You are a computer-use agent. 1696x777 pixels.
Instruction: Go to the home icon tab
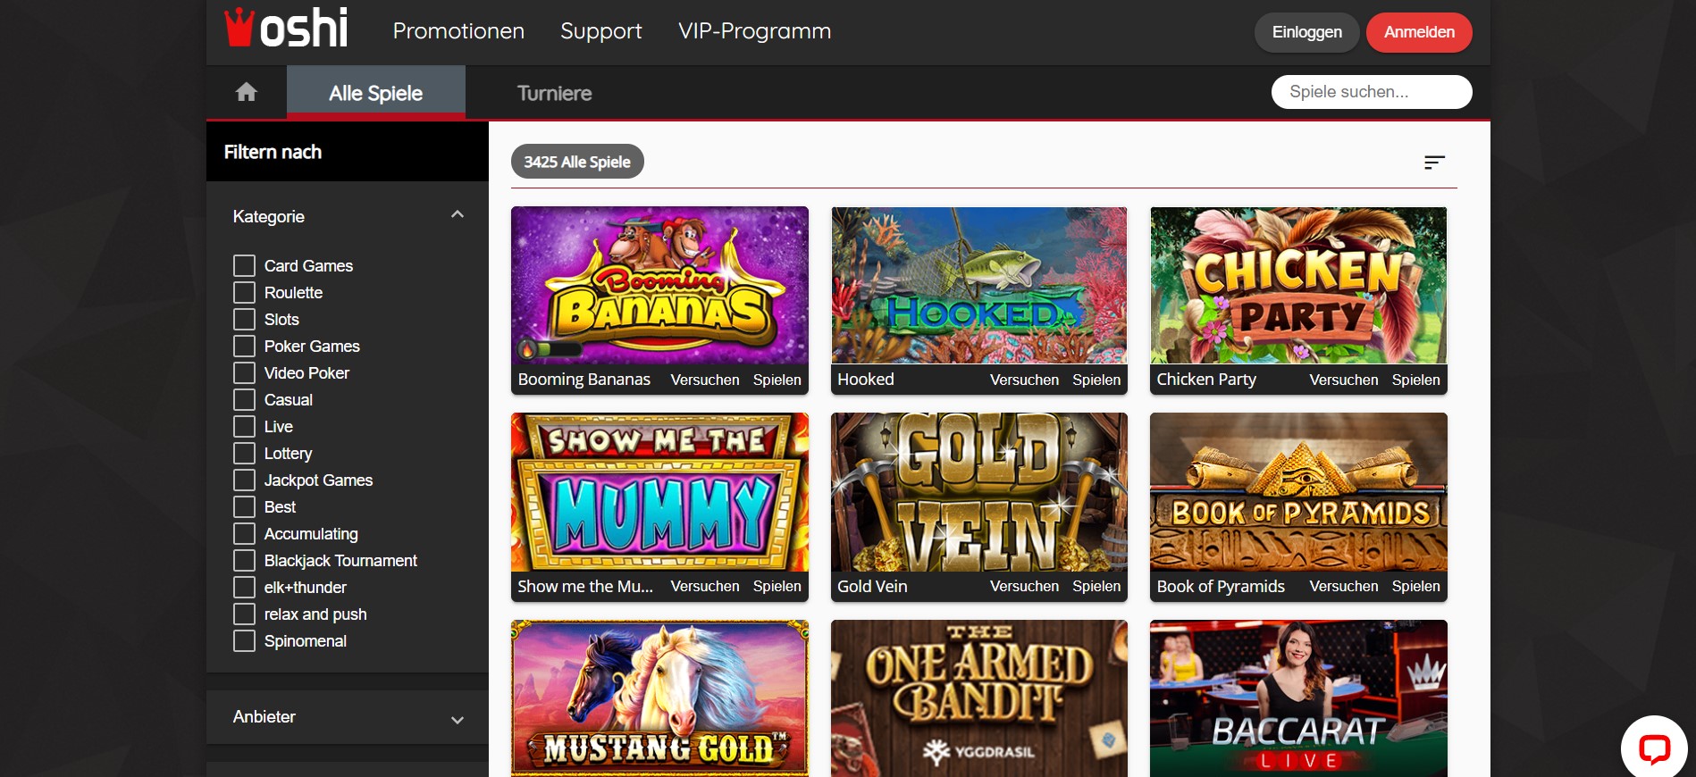click(x=247, y=92)
